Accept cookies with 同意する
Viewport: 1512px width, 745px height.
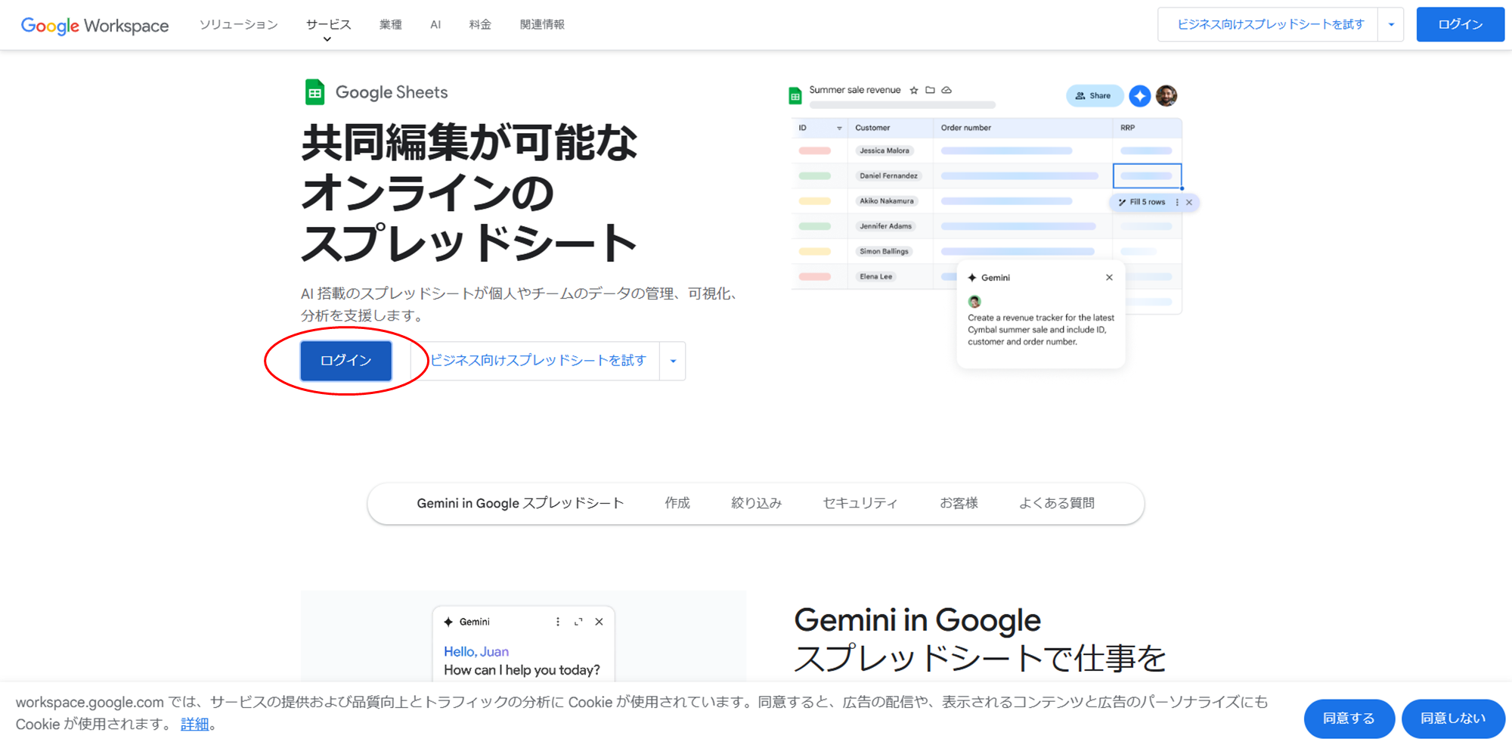pyautogui.click(x=1349, y=719)
